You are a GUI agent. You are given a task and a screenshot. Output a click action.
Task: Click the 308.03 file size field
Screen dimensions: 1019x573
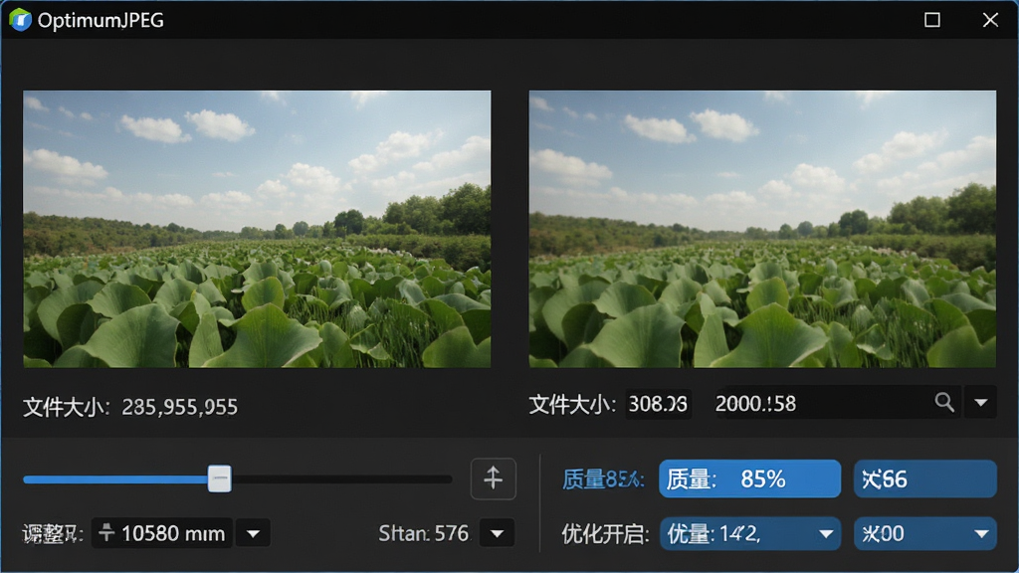click(658, 404)
